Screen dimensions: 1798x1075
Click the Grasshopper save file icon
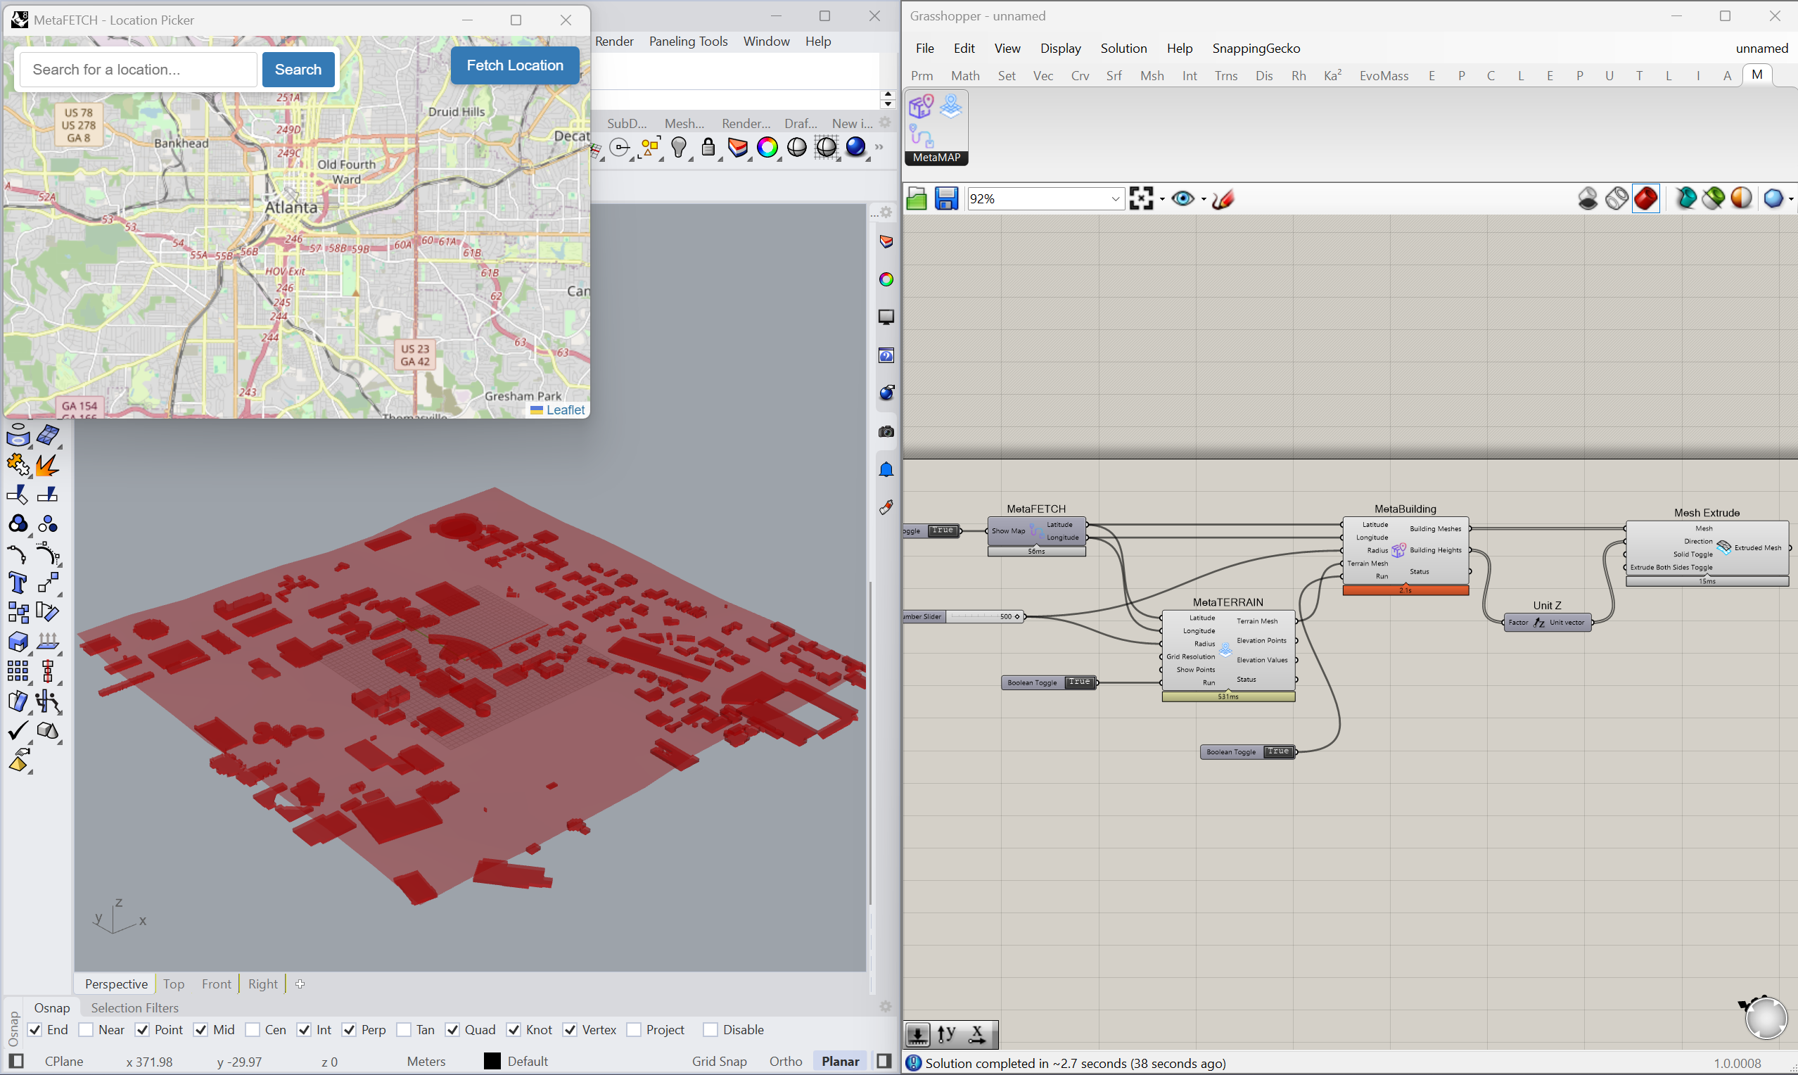click(945, 198)
